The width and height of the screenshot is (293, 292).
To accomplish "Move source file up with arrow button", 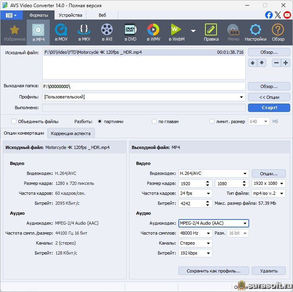I will (x=252, y=63).
